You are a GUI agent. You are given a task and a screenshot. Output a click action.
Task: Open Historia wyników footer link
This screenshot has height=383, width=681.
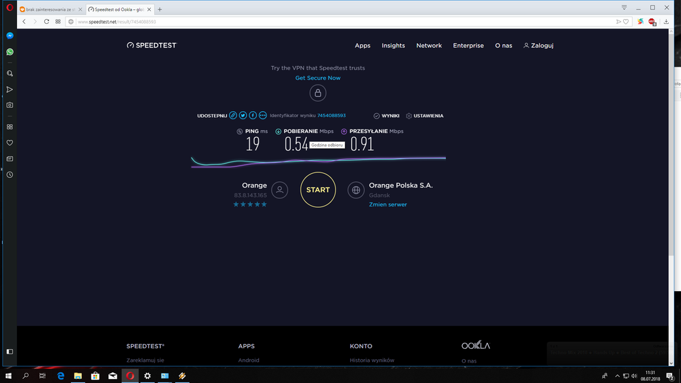372,360
